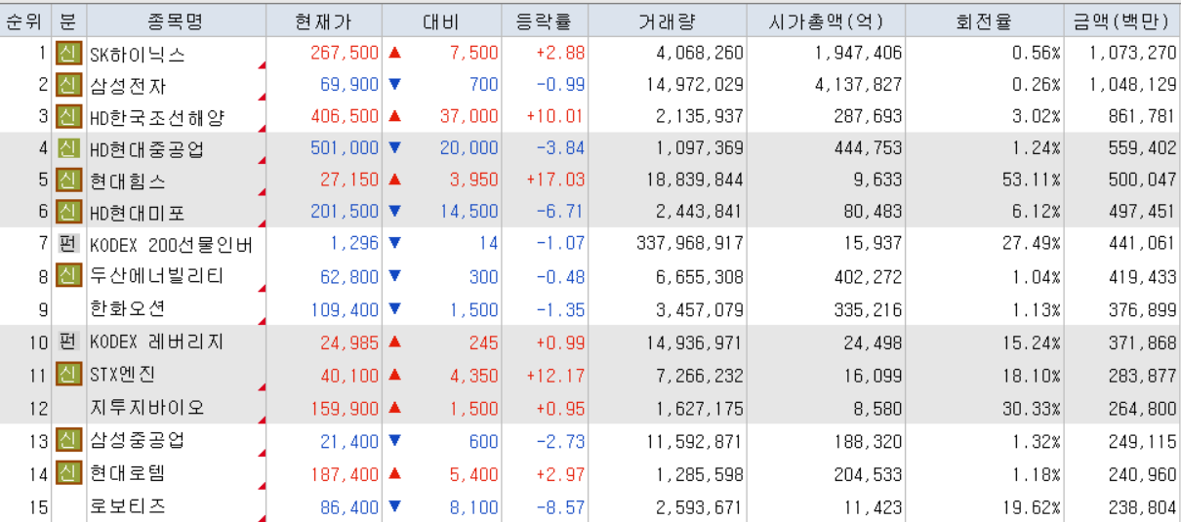Sort by the 대비 column header
1181x522 pixels.
point(441,20)
